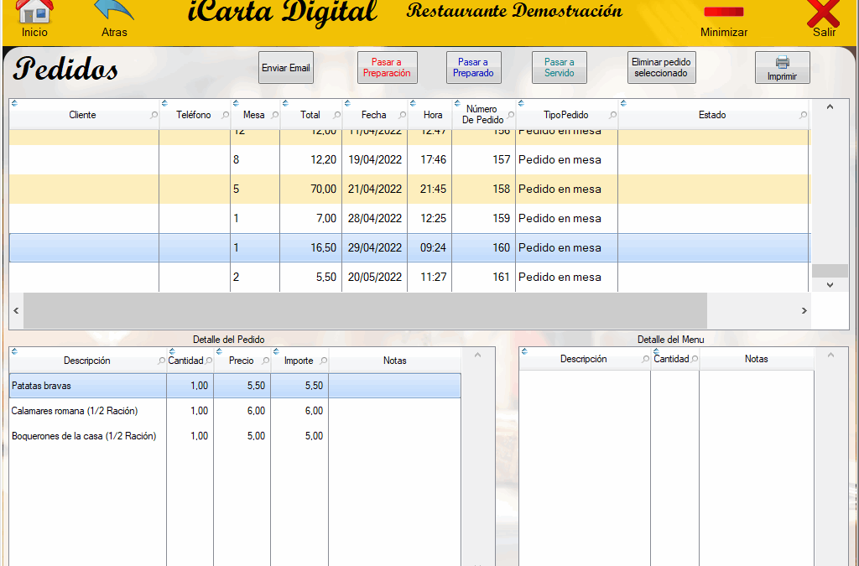Filter arrow above Detalle del Pedido Descripción column

click(x=14, y=351)
